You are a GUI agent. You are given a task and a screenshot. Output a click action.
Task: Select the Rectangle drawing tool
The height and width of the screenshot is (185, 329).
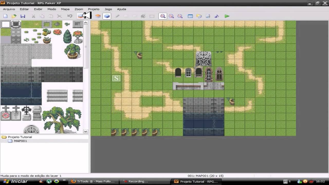(126, 16)
